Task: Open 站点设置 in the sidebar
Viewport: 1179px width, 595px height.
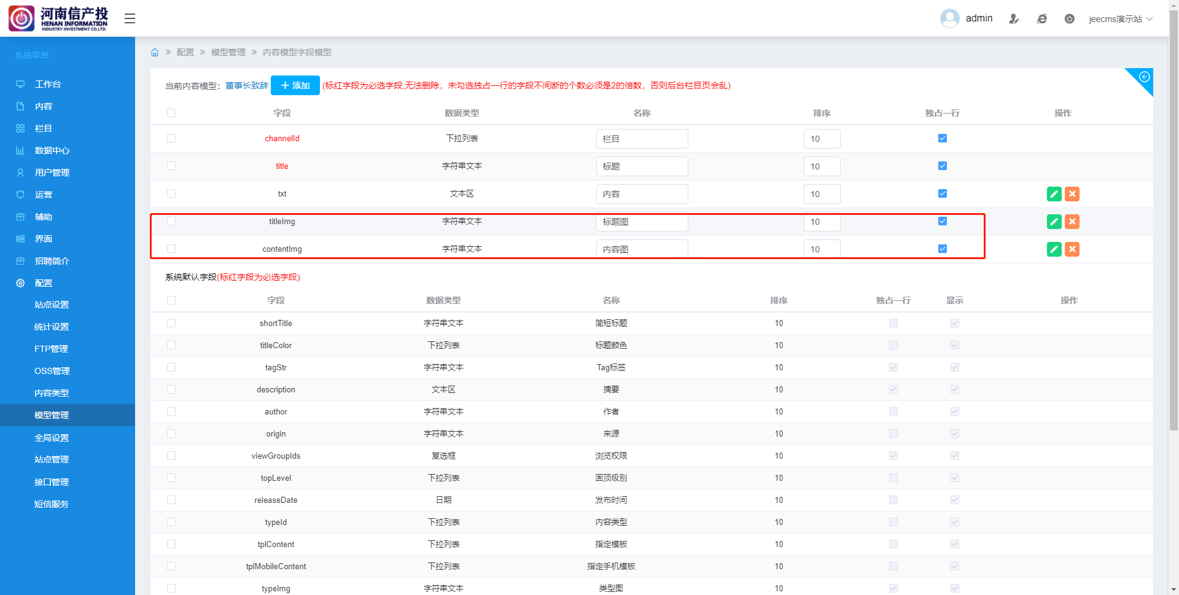Action: (52, 305)
